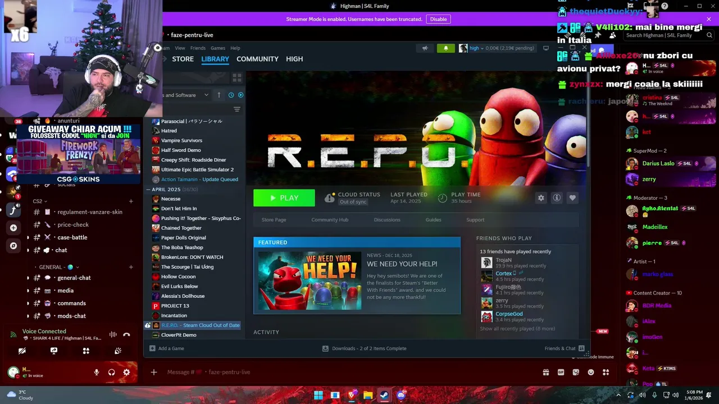Open Discord Add a Server plus icon

(x=13, y=228)
